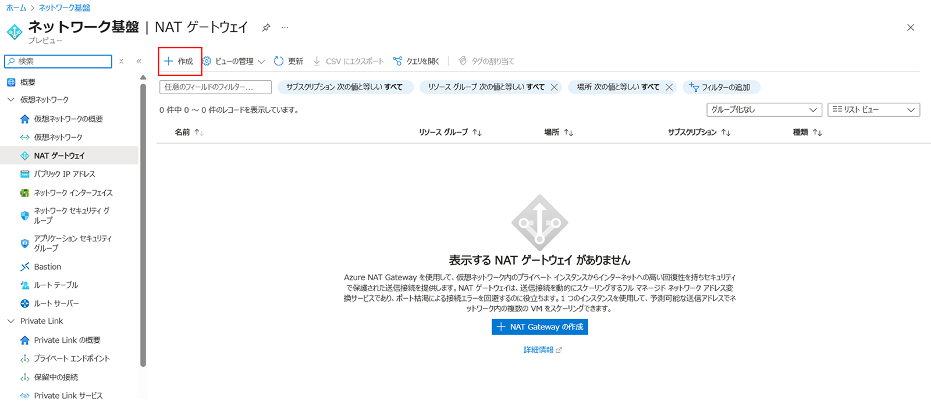Focus the 任意のフィールドのフィルター input

[x=215, y=87]
